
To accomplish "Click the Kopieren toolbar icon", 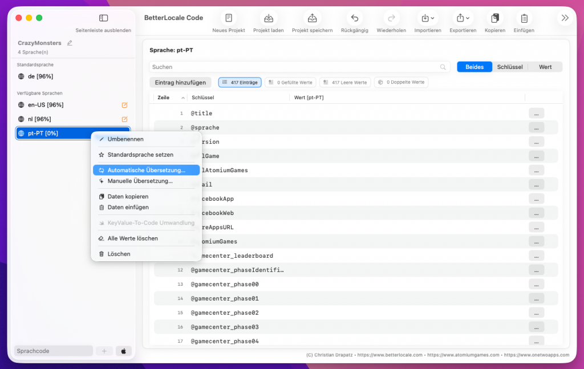I will point(494,18).
